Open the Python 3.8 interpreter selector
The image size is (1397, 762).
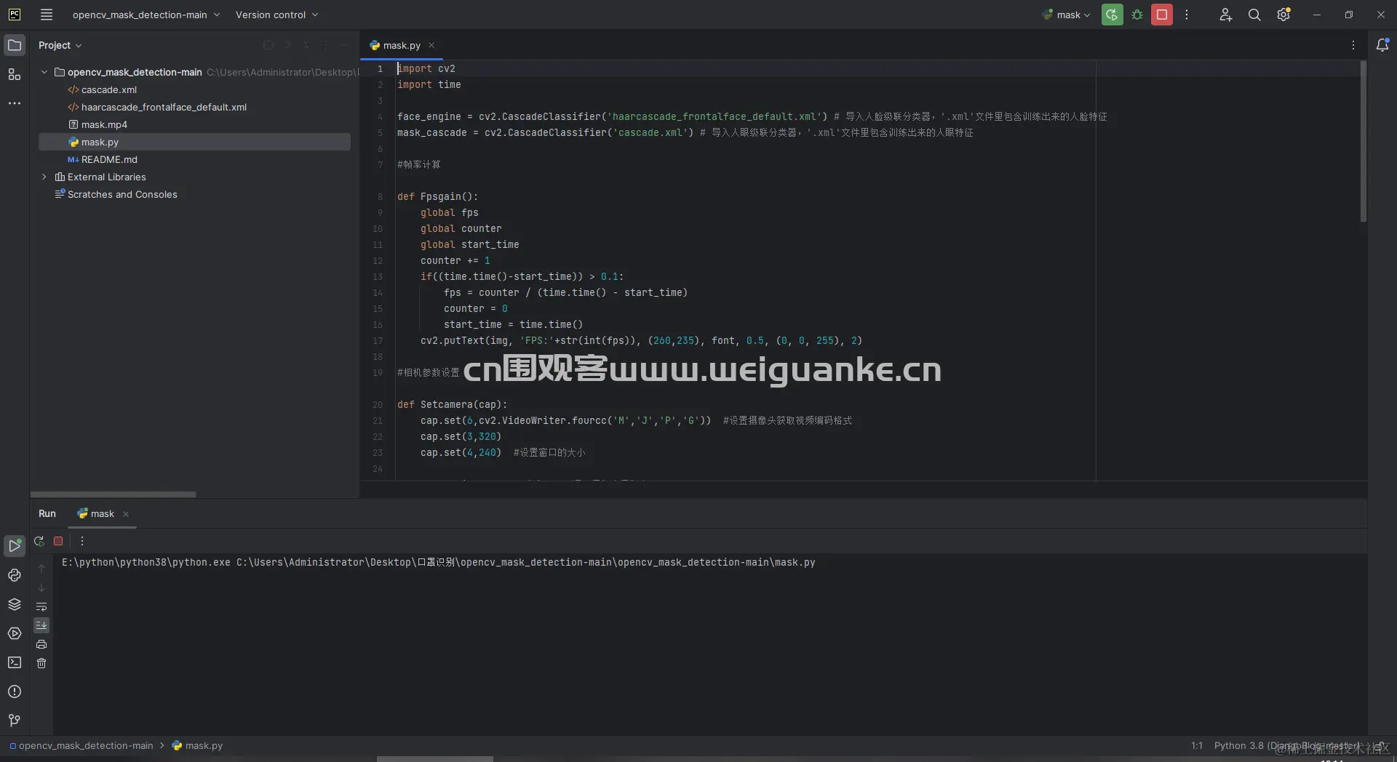(x=1286, y=745)
